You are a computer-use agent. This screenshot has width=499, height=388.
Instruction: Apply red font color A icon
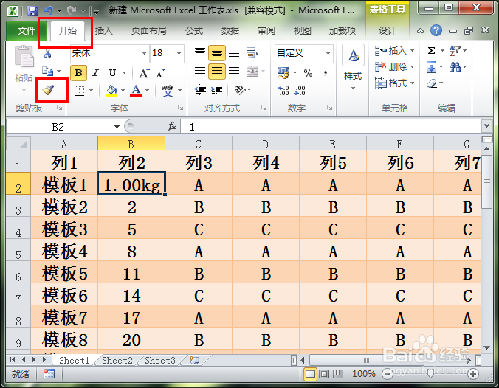136,91
